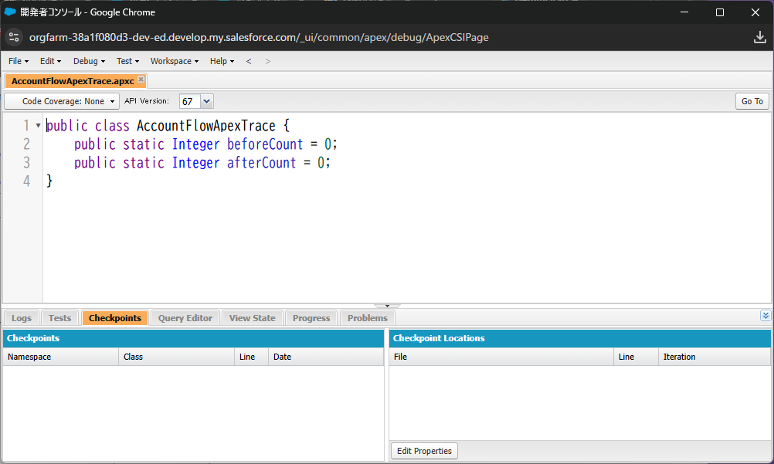Sort by the File column header

[x=501, y=357]
